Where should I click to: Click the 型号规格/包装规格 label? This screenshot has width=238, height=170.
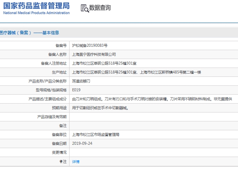(51, 90)
